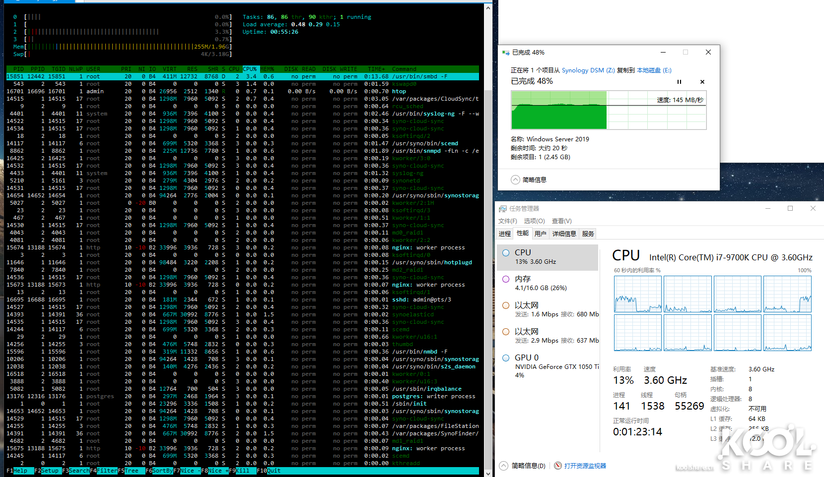The height and width of the screenshot is (477, 824).
Task: Click F4 Filter in htop
Action: tap(104, 471)
